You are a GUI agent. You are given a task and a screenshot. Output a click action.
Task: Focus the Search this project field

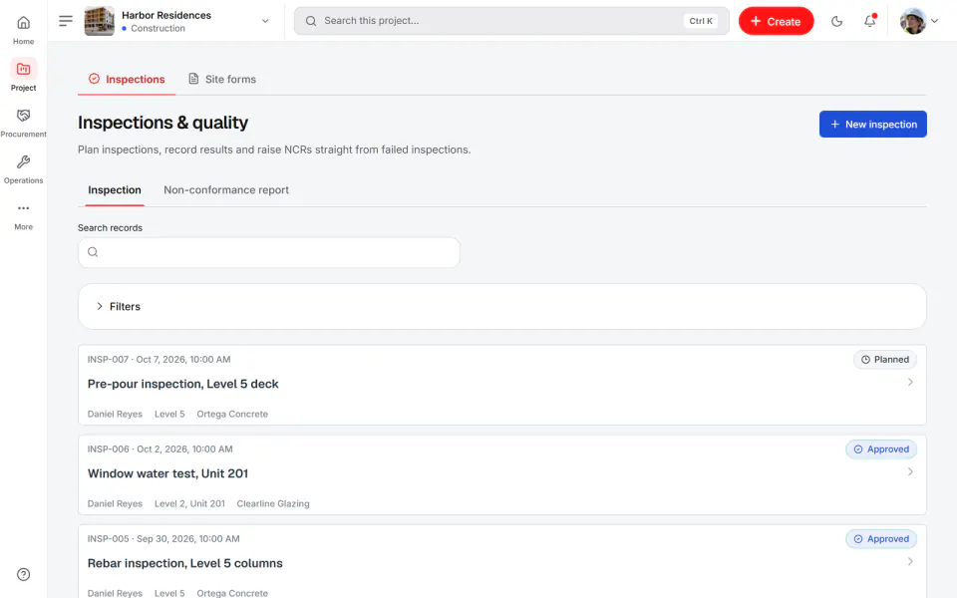tap(511, 21)
